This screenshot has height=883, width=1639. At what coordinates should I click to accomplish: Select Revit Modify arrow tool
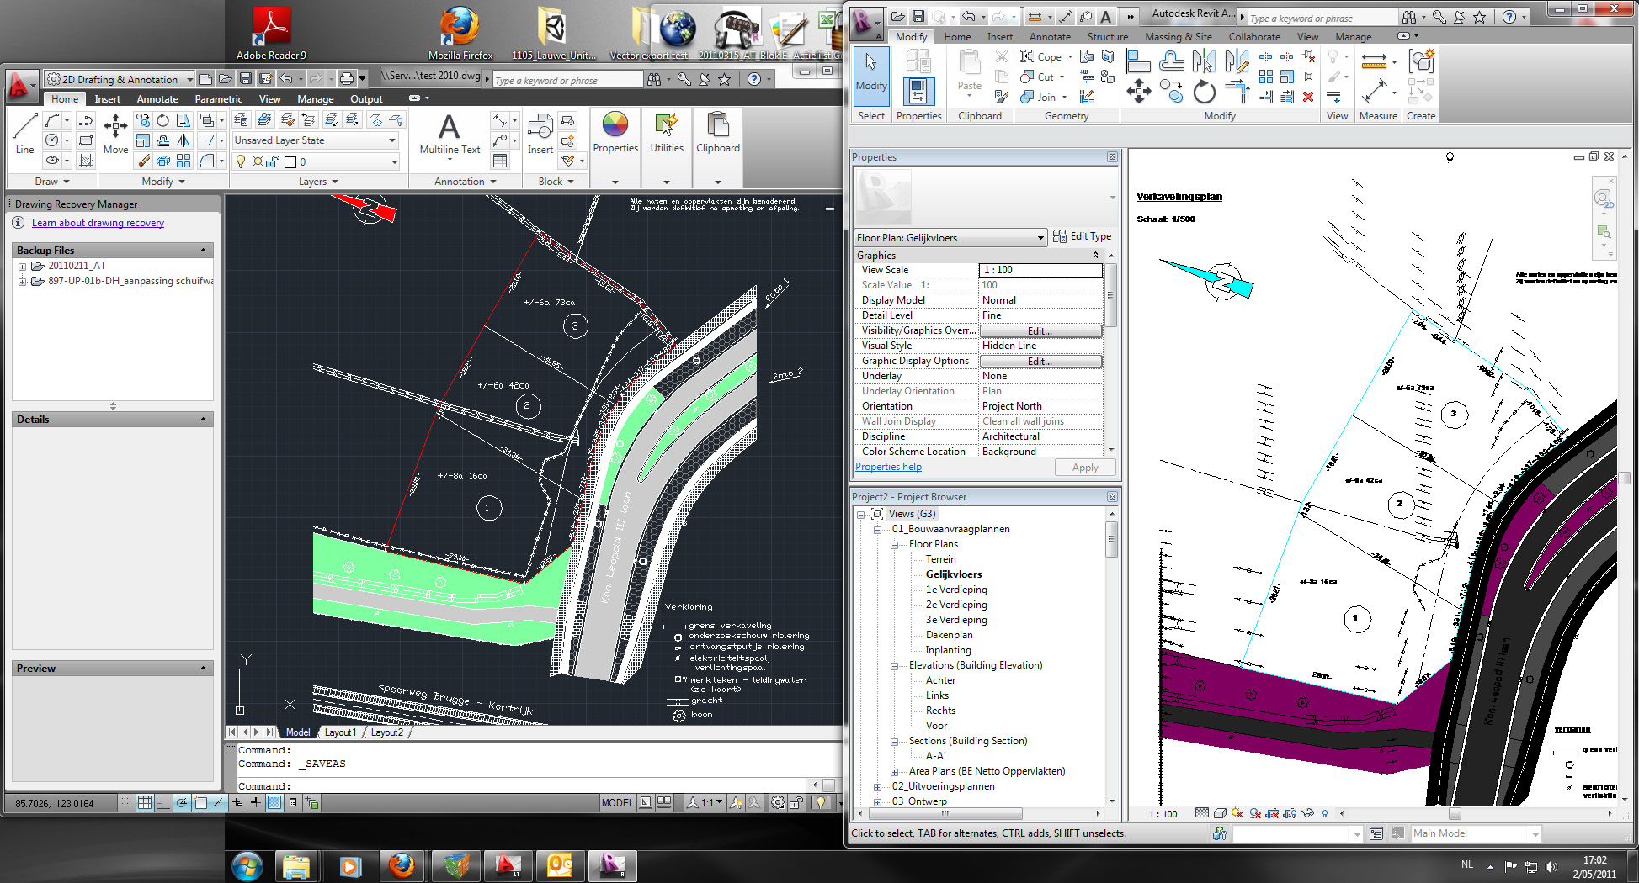point(871,71)
